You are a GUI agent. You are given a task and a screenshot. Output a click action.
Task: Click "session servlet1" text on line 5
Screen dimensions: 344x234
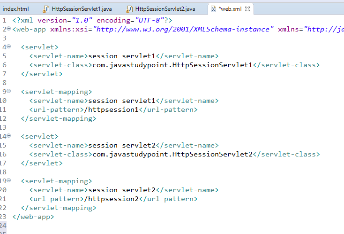[x=122, y=56]
